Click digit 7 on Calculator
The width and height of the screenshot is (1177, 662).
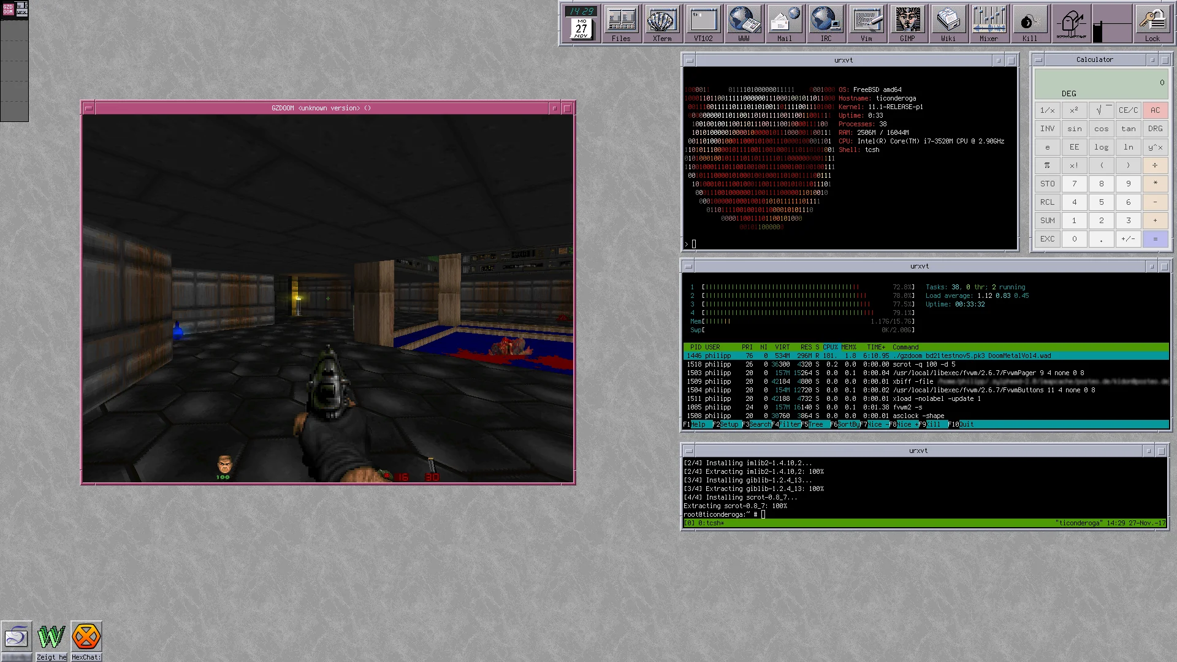(1074, 184)
